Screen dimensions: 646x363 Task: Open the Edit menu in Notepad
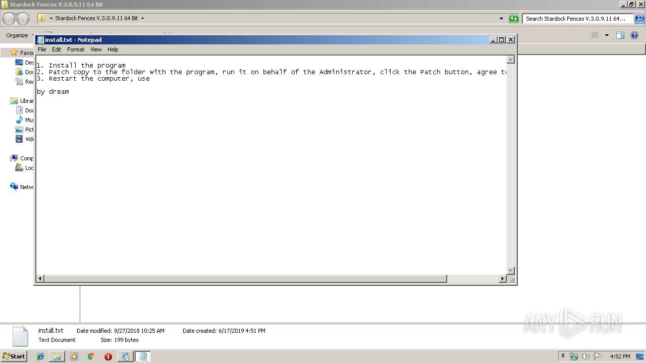[57, 49]
